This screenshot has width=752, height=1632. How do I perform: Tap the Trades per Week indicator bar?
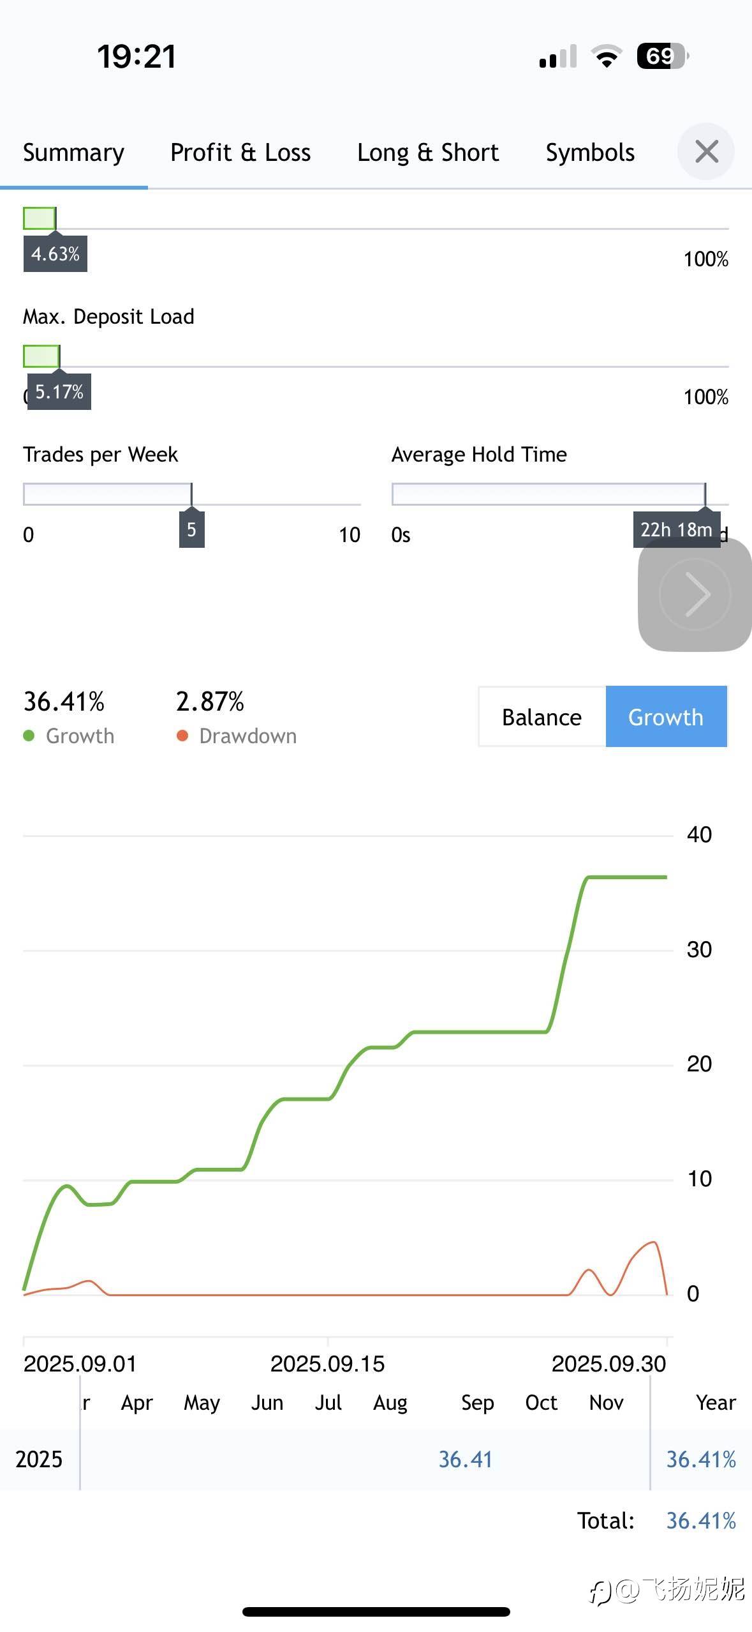click(x=107, y=494)
